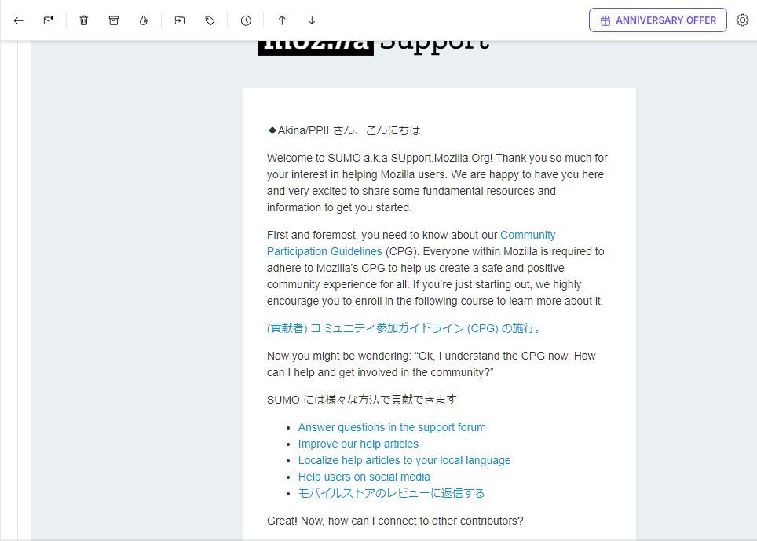Go to next message down arrow

tap(312, 20)
